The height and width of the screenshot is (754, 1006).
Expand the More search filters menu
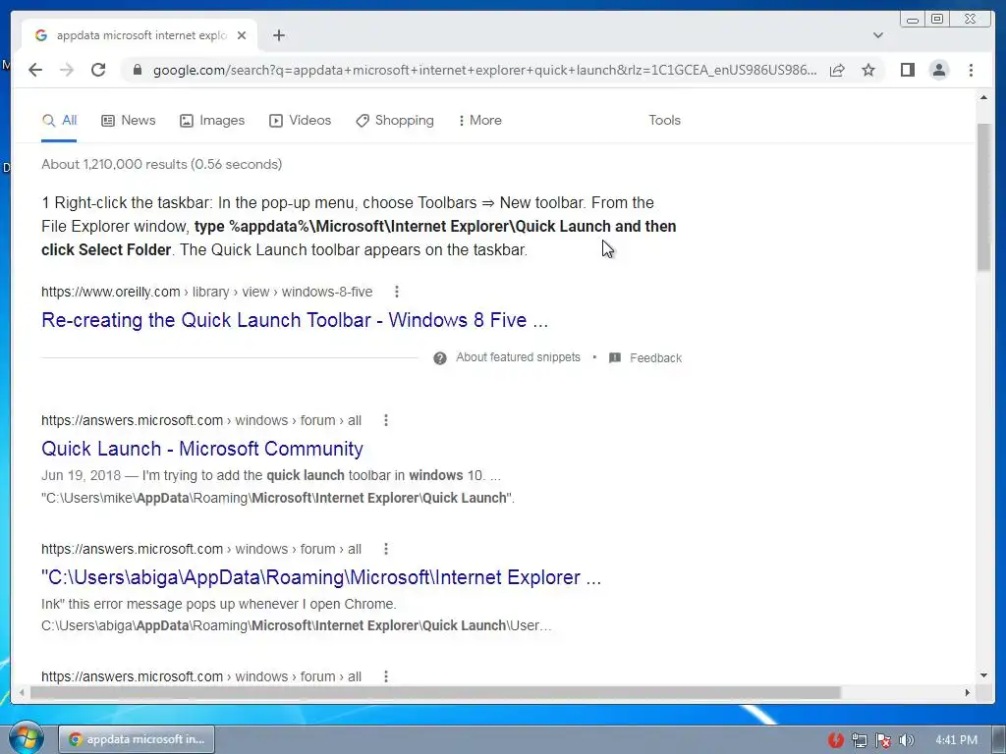click(x=480, y=121)
